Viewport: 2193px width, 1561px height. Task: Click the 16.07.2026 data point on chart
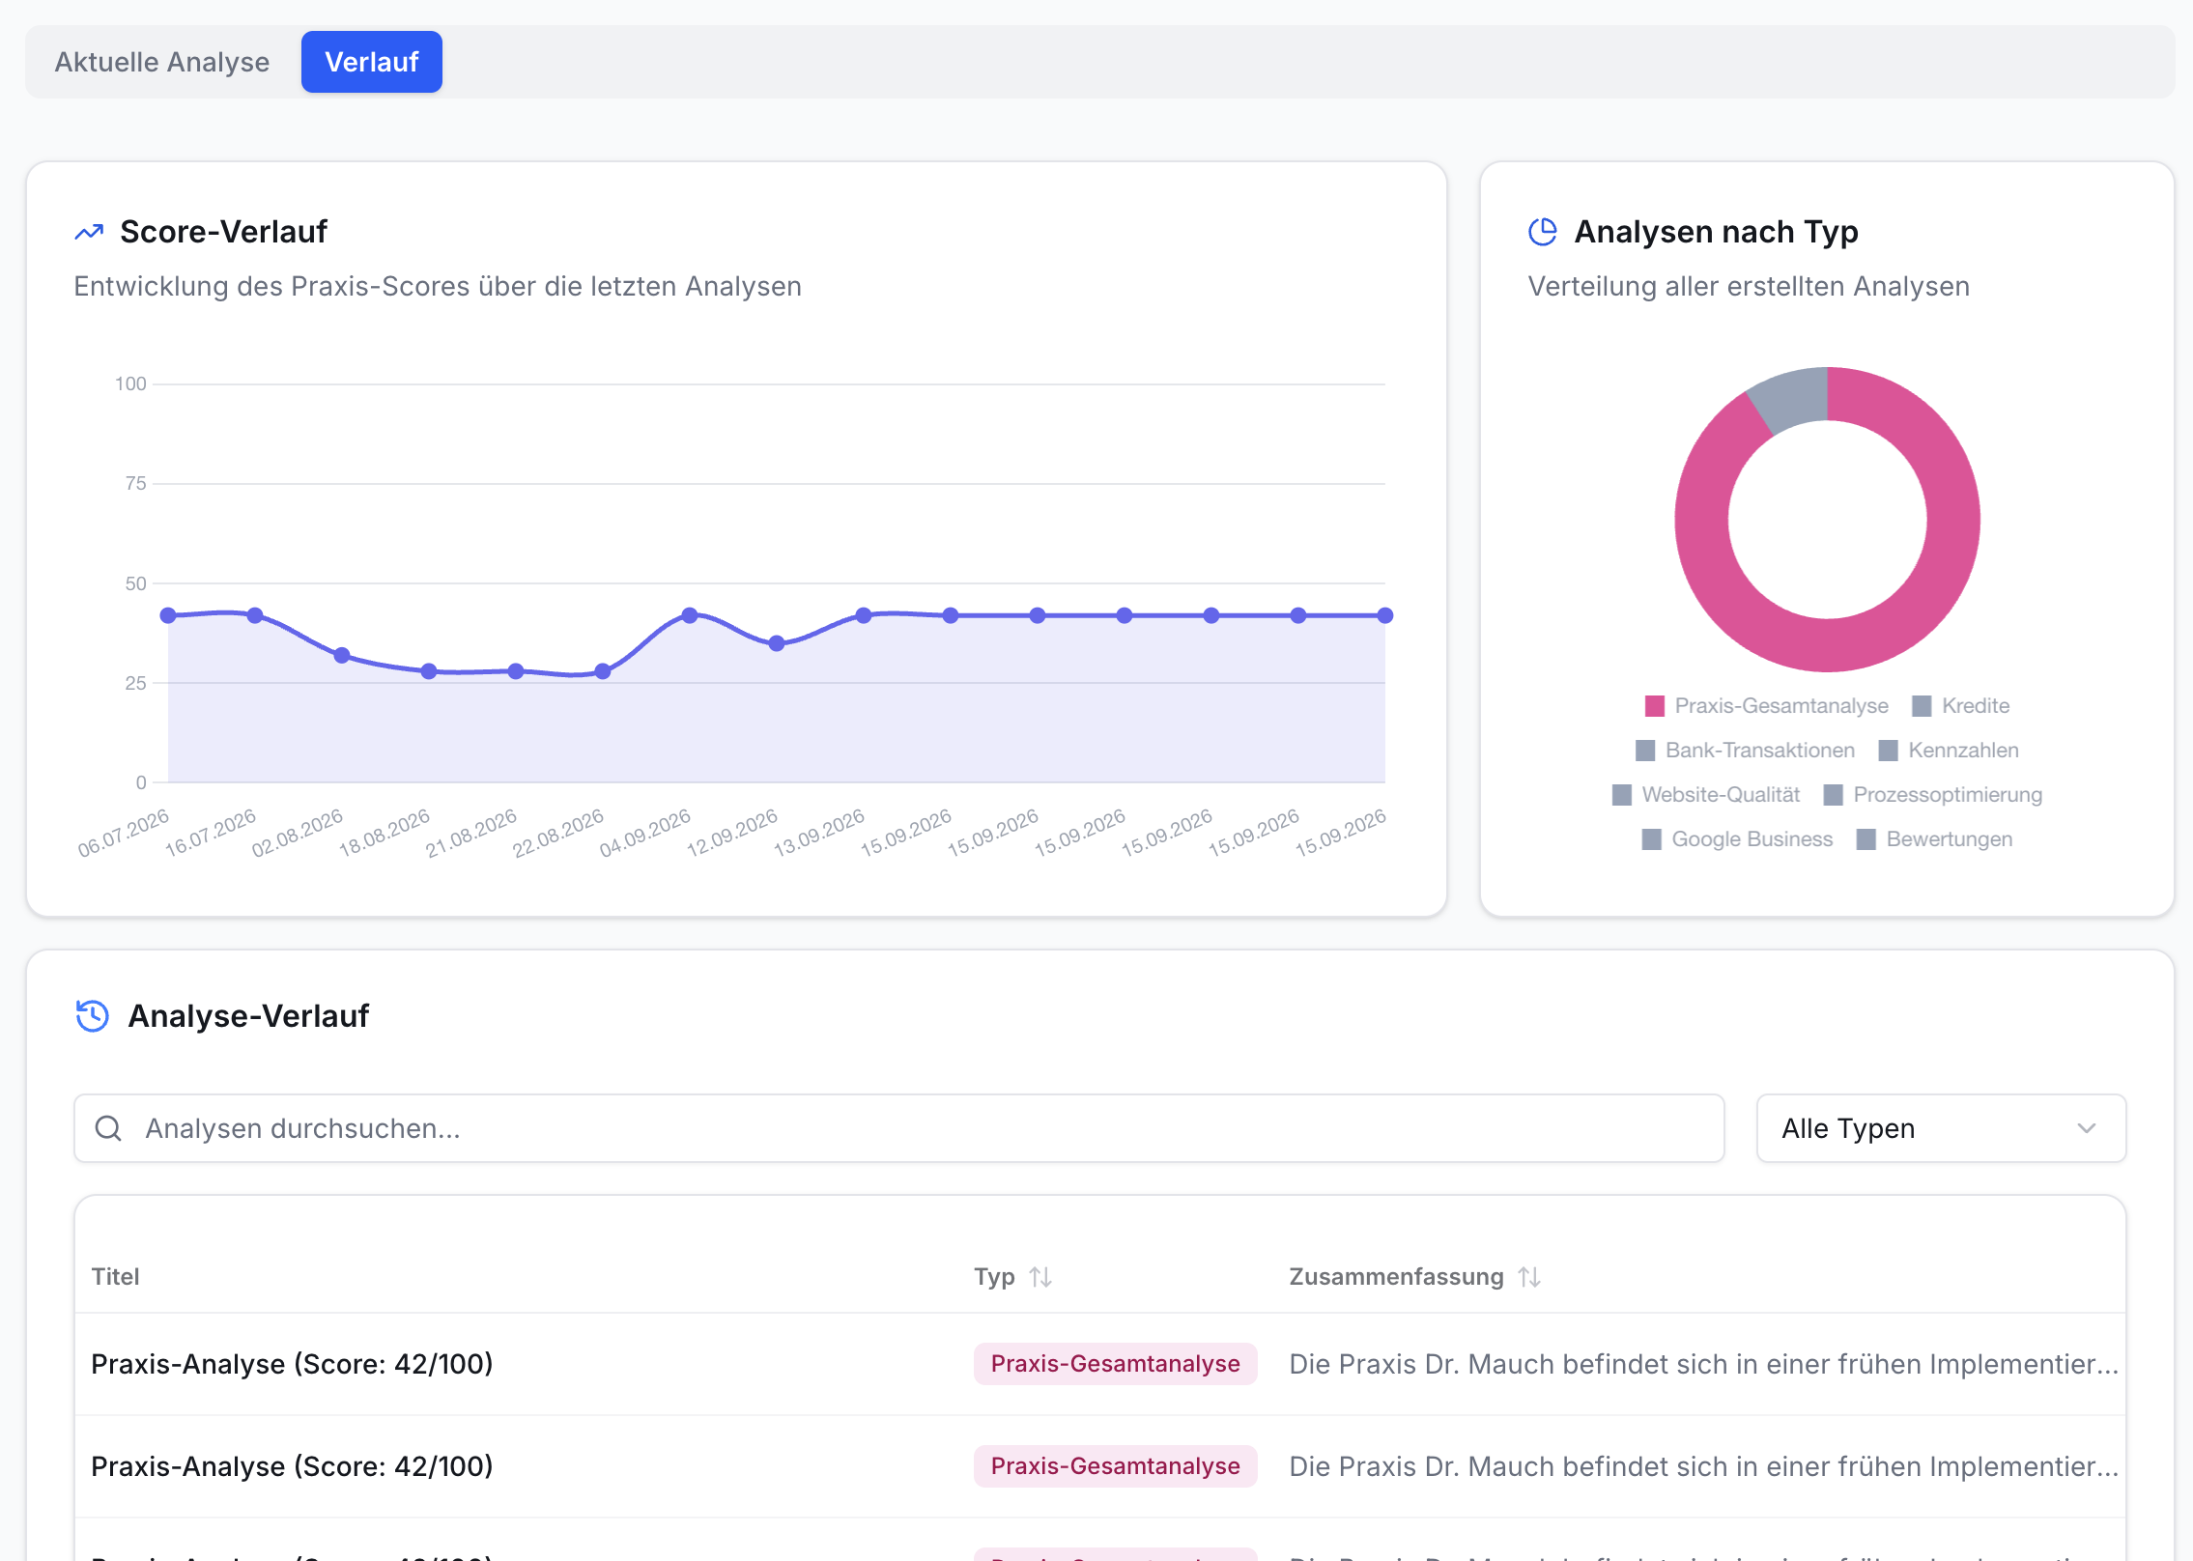pos(255,615)
